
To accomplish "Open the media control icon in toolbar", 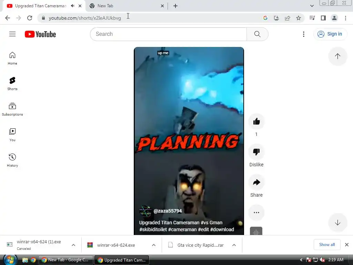I will (312, 18).
